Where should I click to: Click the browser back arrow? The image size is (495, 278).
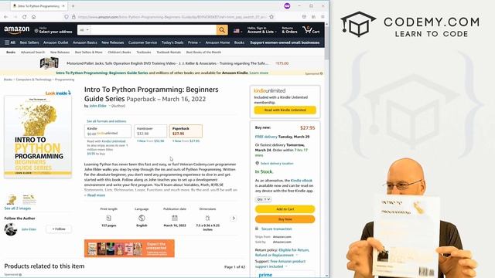pos(5,17)
